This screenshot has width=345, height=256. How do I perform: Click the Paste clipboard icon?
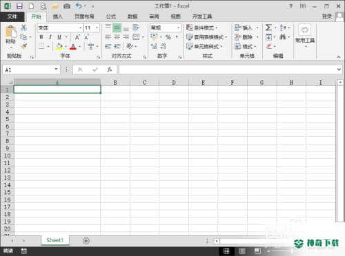[x=11, y=32]
